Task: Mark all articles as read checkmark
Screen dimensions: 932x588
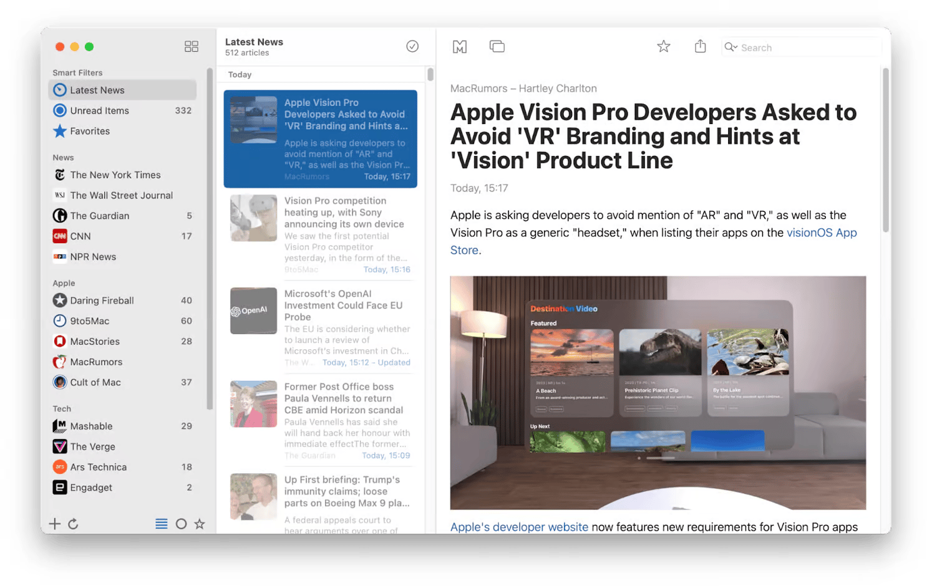Action: 412,46
